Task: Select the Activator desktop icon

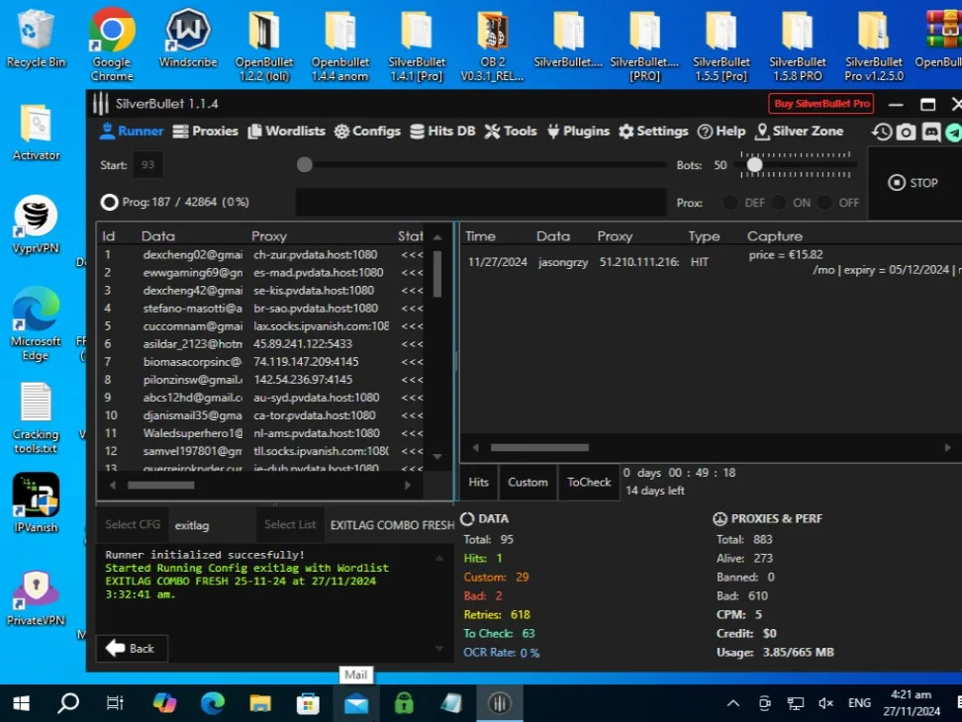Action: coord(36,133)
